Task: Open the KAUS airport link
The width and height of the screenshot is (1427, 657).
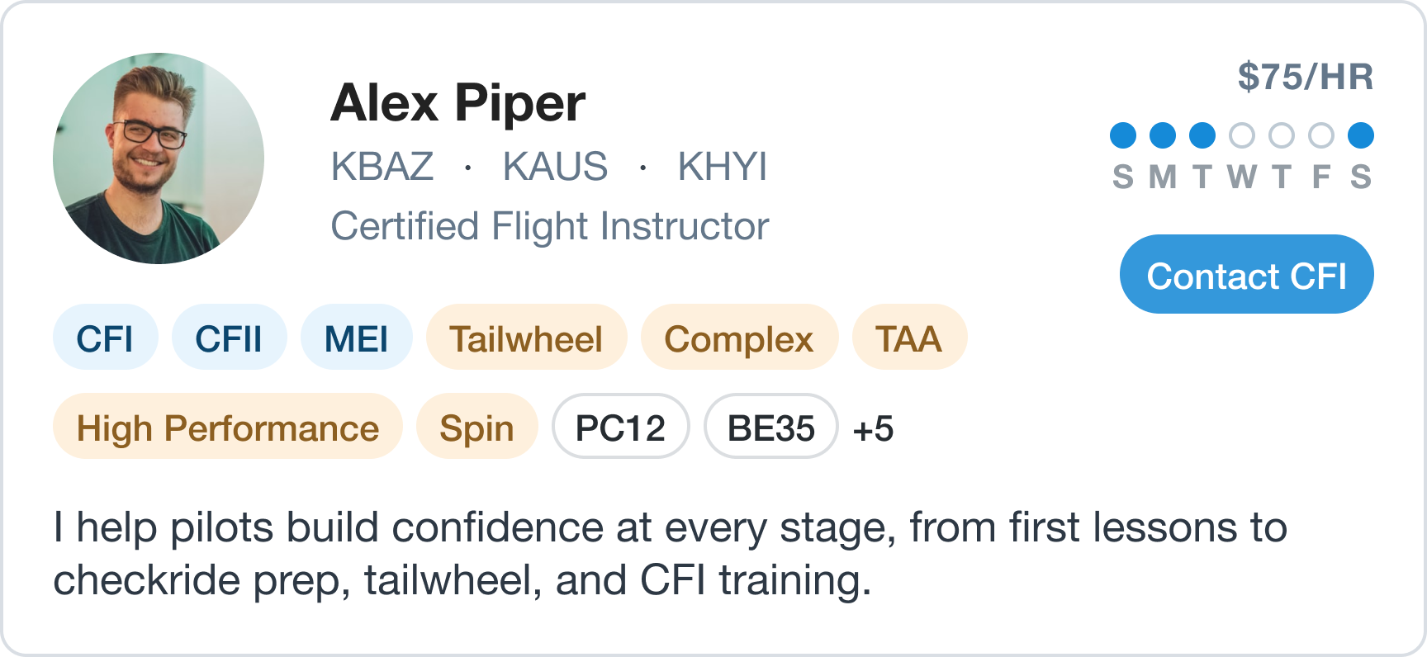Action: (555, 167)
